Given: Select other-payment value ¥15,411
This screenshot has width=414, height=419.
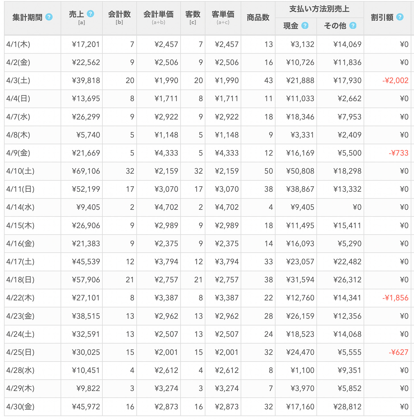Looking at the screenshot, I should [347, 226].
